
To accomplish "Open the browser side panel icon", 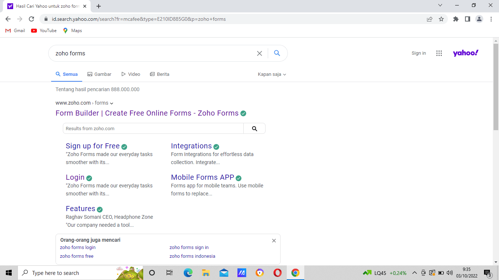I will (468, 19).
